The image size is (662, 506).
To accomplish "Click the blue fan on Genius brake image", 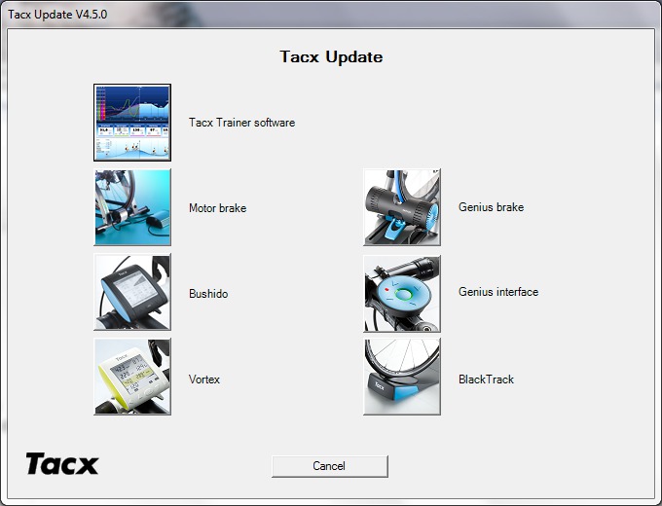I will [x=429, y=216].
